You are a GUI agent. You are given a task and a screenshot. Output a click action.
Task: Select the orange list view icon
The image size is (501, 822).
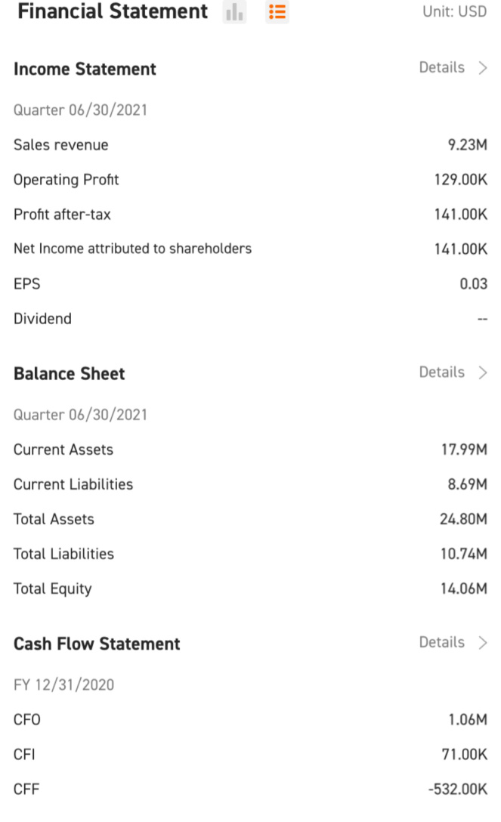click(277, 11)
